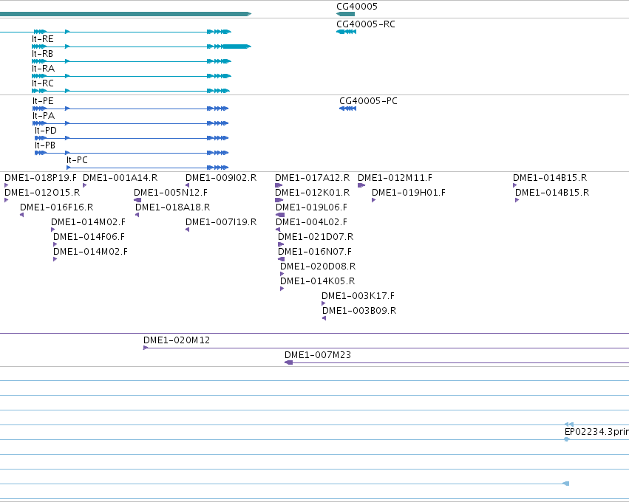Open BAC end DME1-012K01.R
Viewport: 629px width, 502px height.
click(312, 193)
